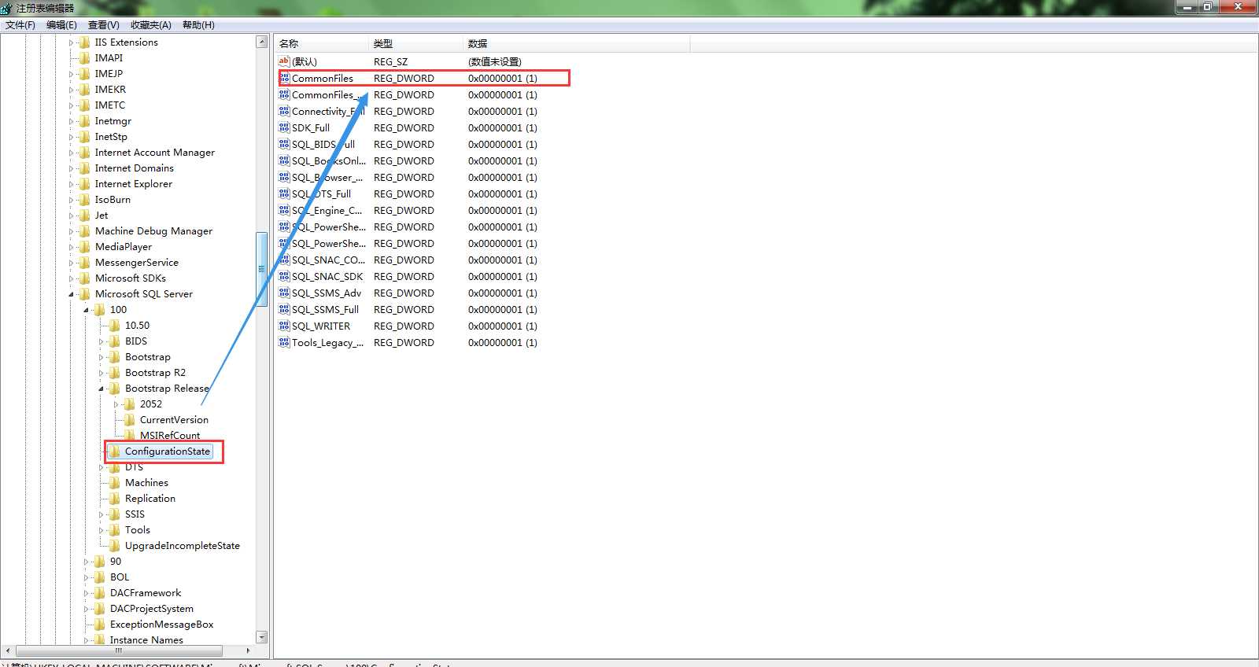Viewport: 1259px width, 667px height.
Task: Select the MSIRefCount key
Action: coord(170,436)
